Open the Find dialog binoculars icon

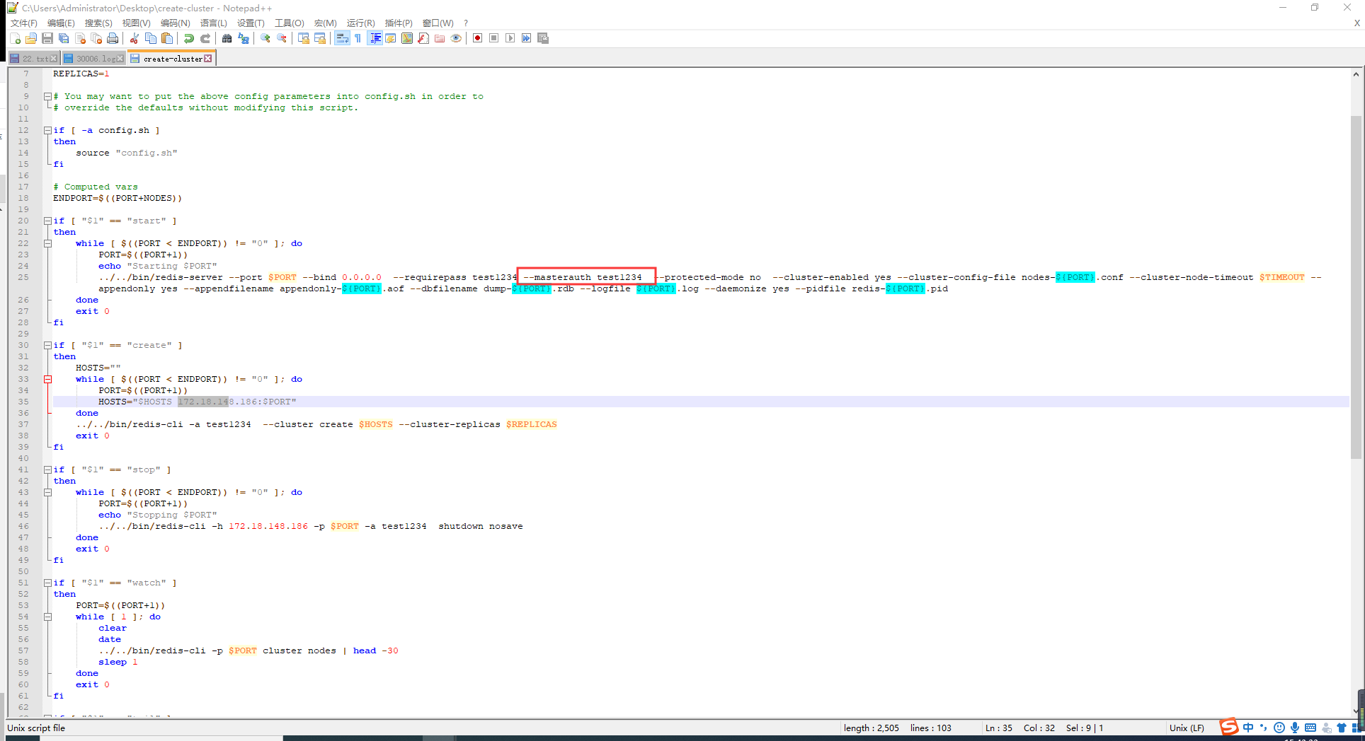pos(227,38)
